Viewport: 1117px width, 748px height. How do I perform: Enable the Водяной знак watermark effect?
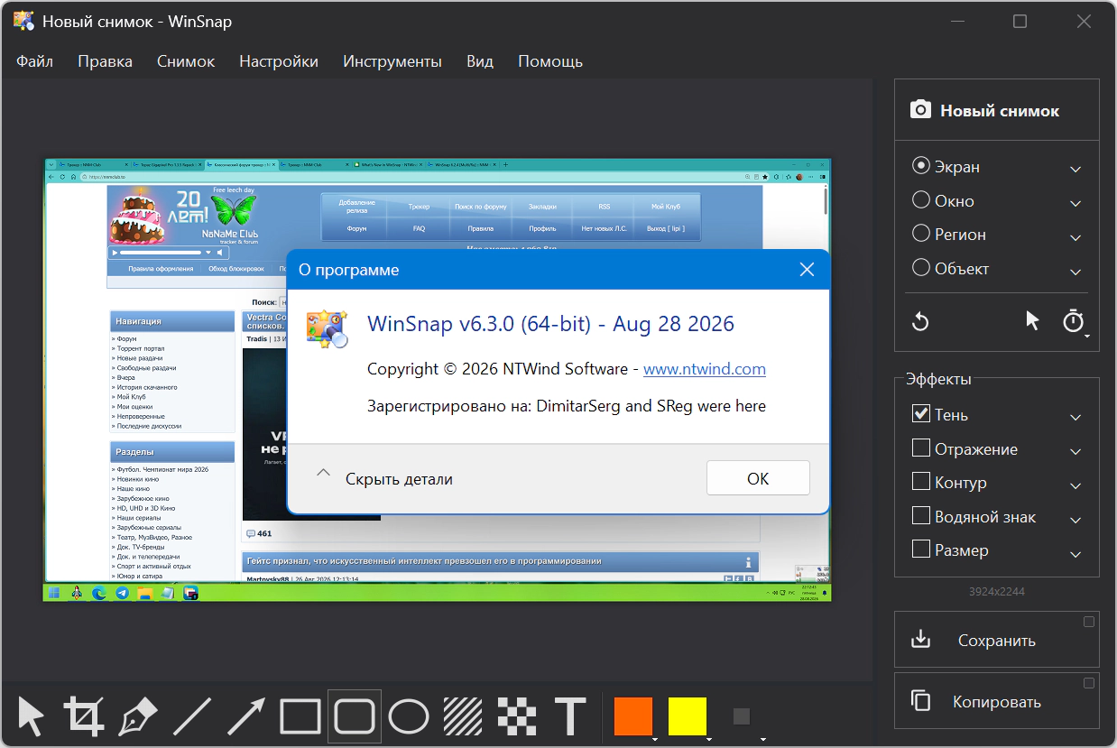coord(921,516)
